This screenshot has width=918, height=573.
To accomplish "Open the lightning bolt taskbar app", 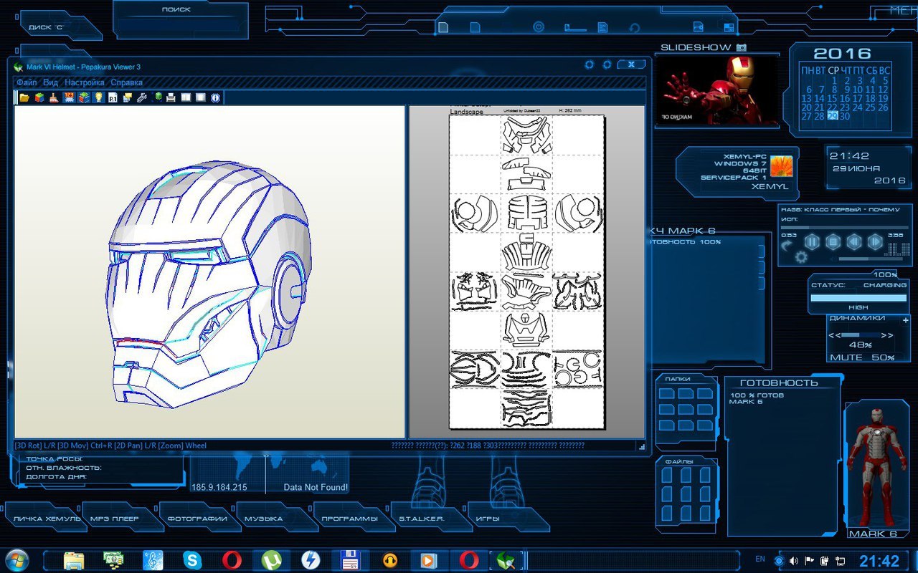I will tap(311, 560).
